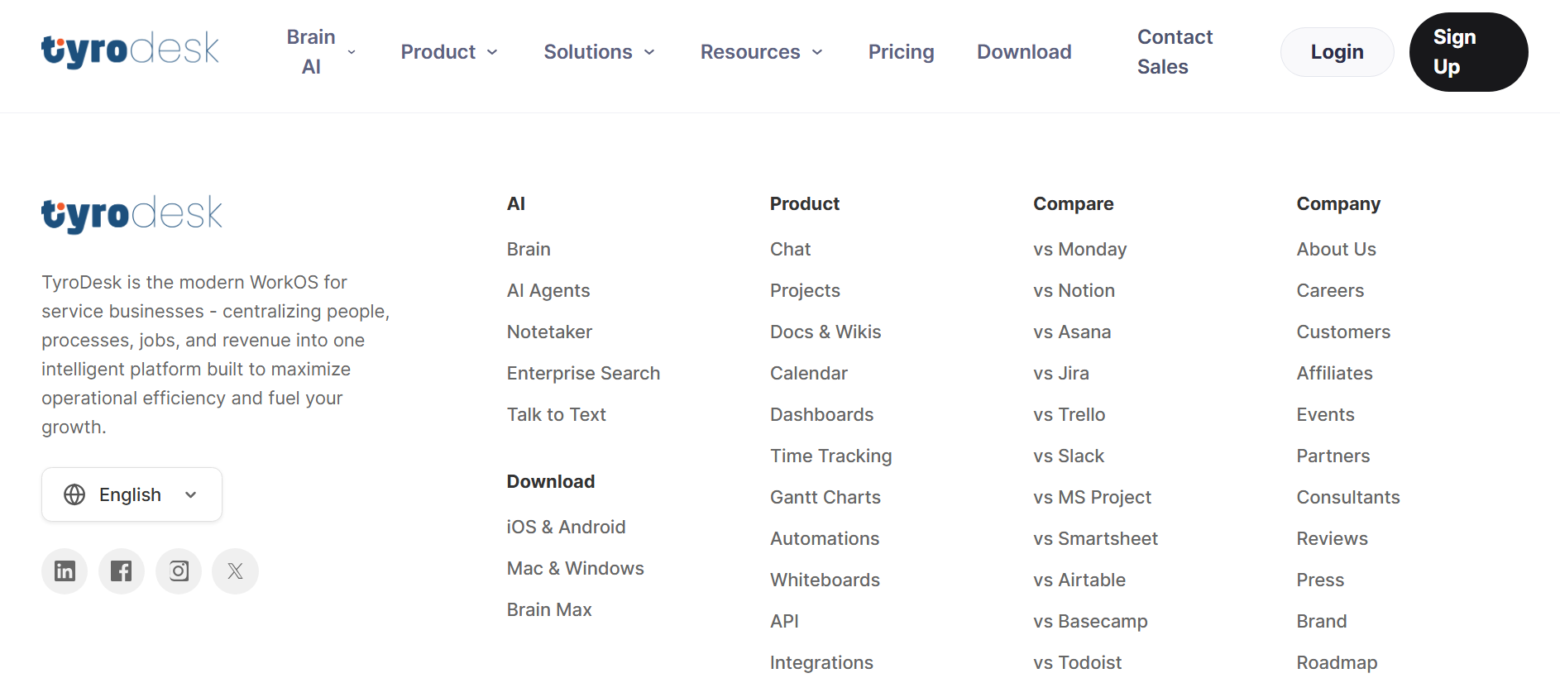
Task: Open the Solutions menu
Action: pos(599,51)
